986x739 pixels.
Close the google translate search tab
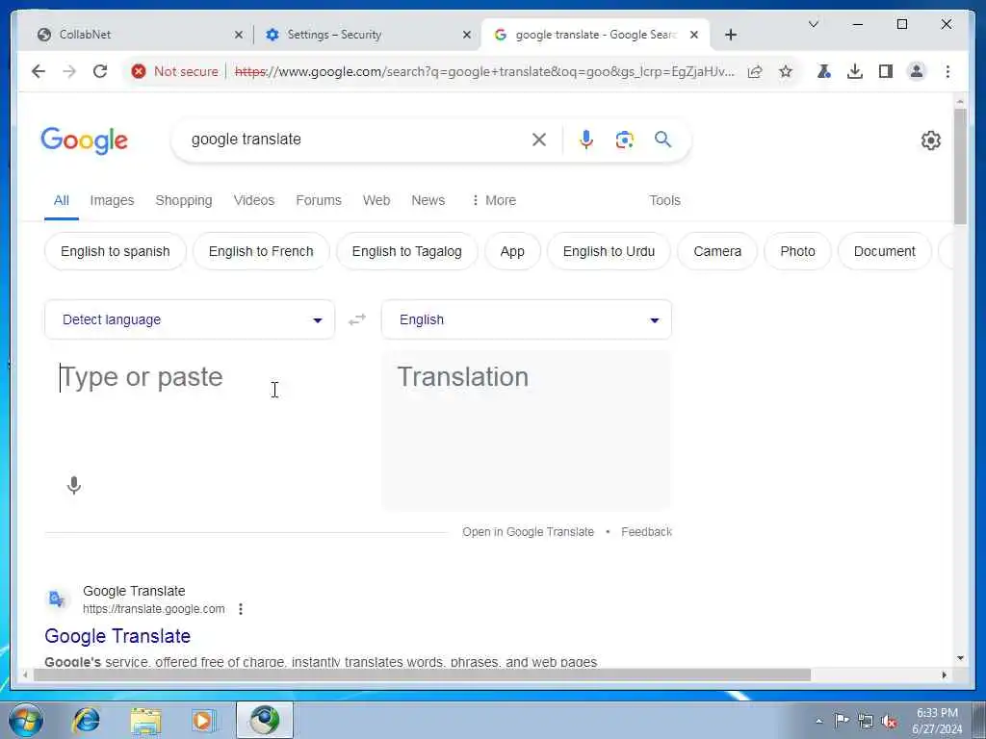(x=694, y=35)
